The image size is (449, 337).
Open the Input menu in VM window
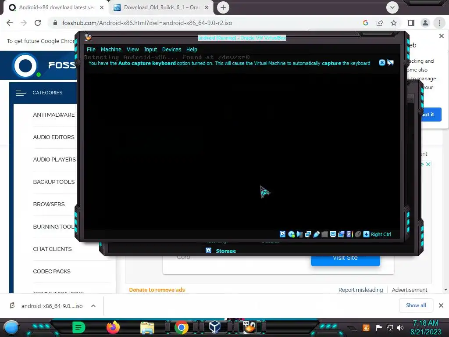tap(151, 49)
